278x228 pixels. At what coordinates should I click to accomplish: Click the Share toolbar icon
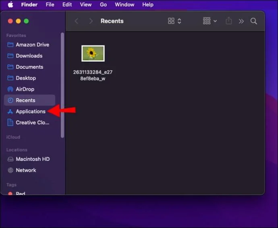coord(229,21)
